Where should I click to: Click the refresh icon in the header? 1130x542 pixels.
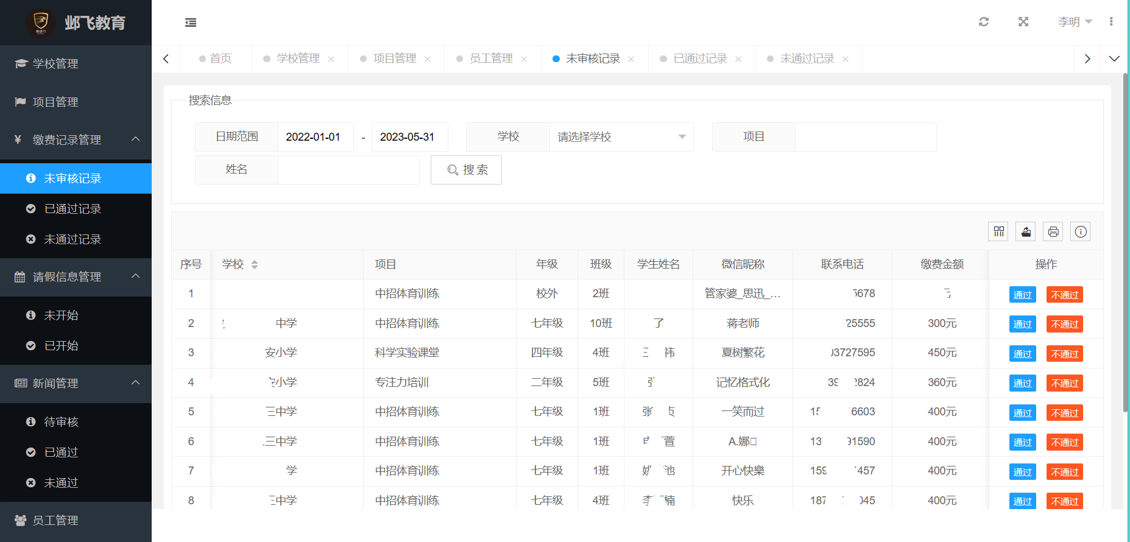984,22
